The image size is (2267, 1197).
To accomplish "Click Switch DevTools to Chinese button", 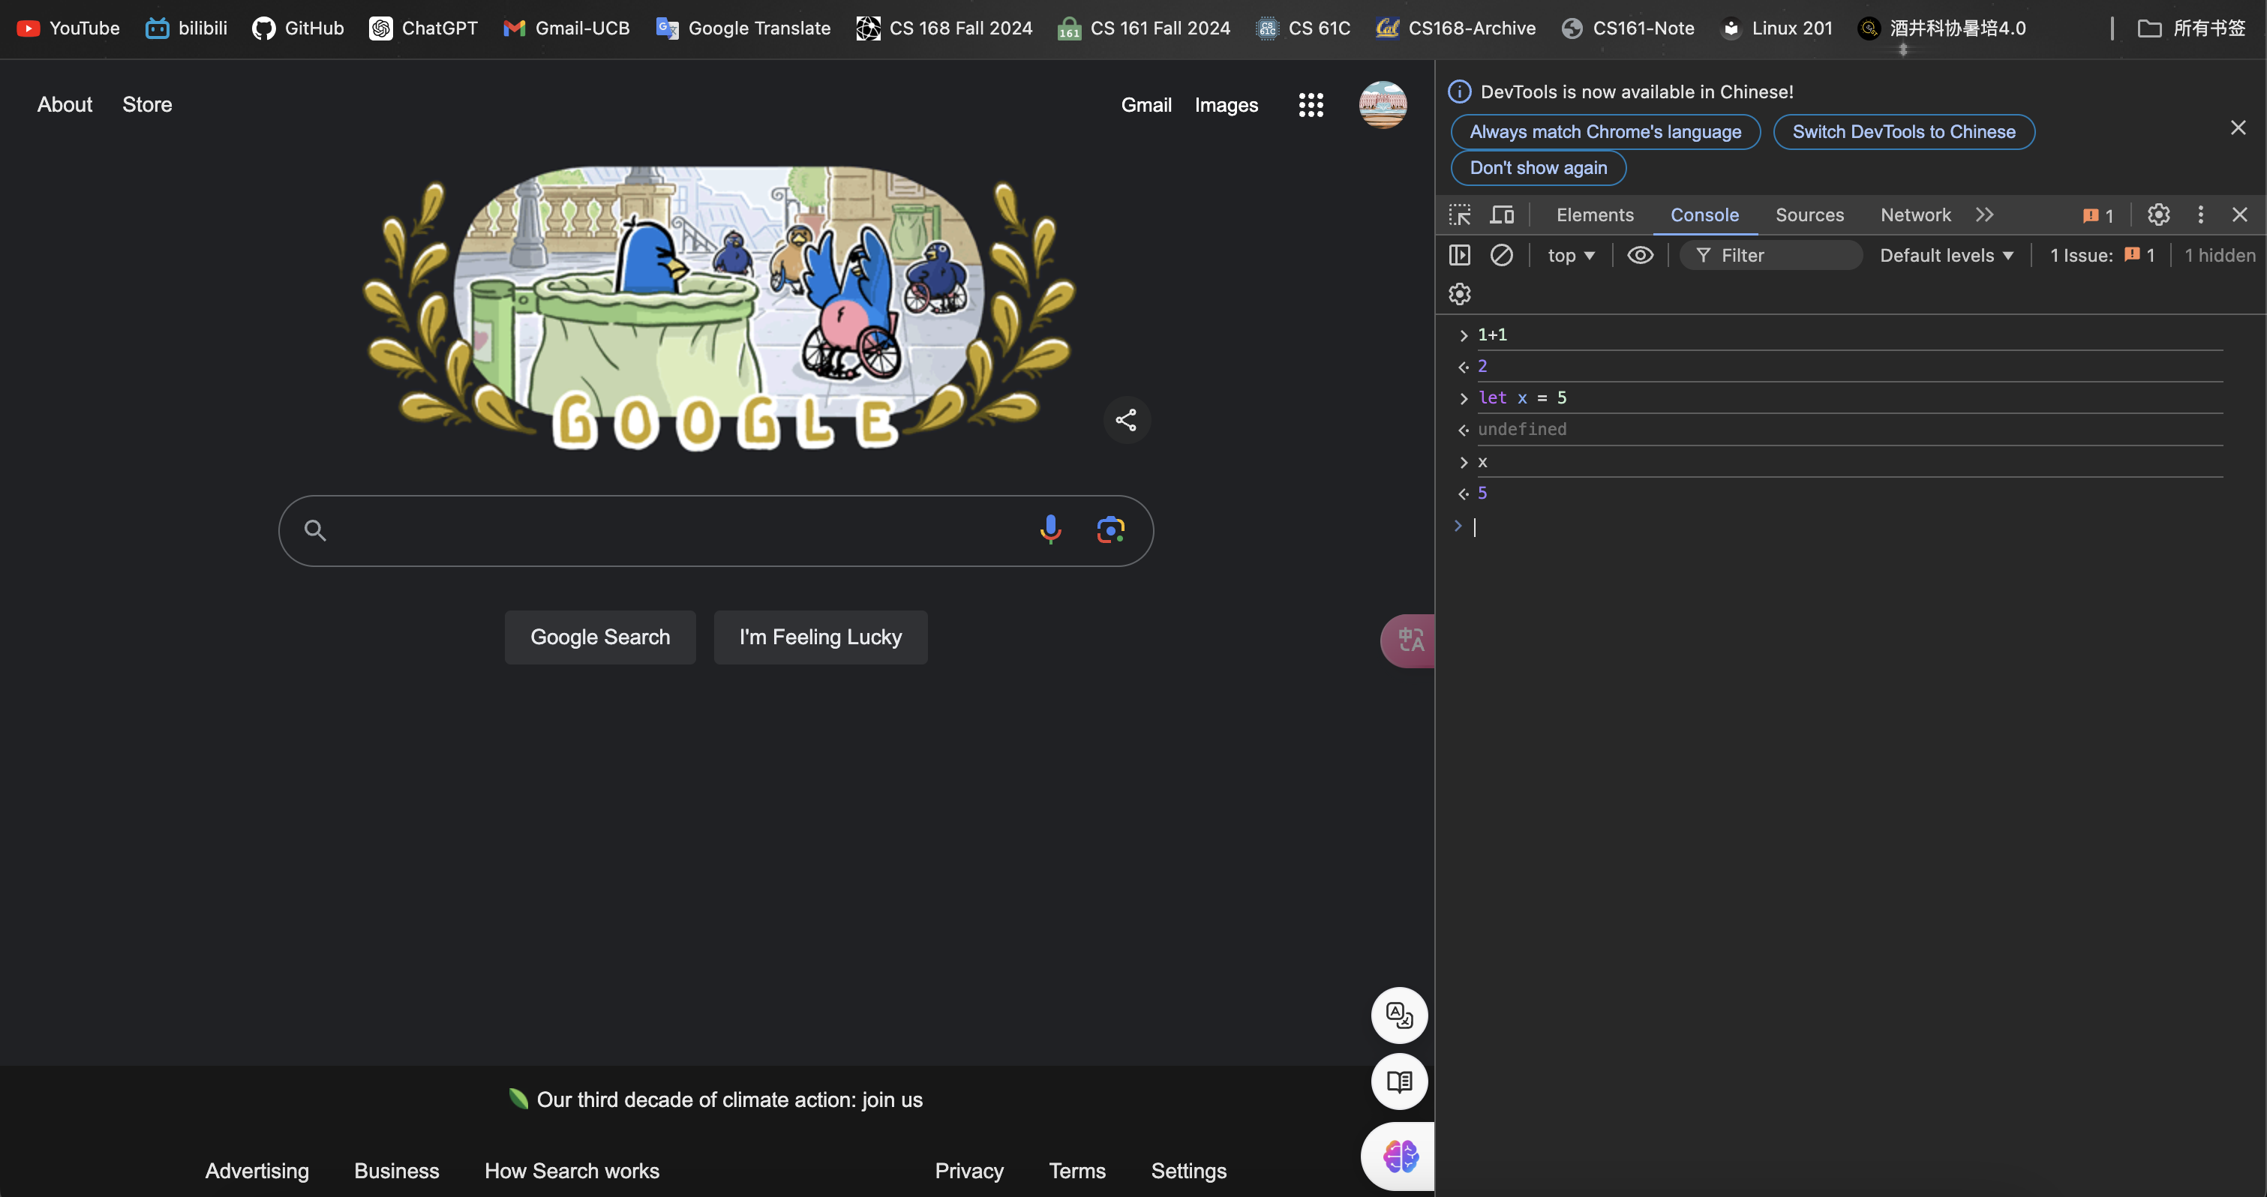I will click(1903, 132).
